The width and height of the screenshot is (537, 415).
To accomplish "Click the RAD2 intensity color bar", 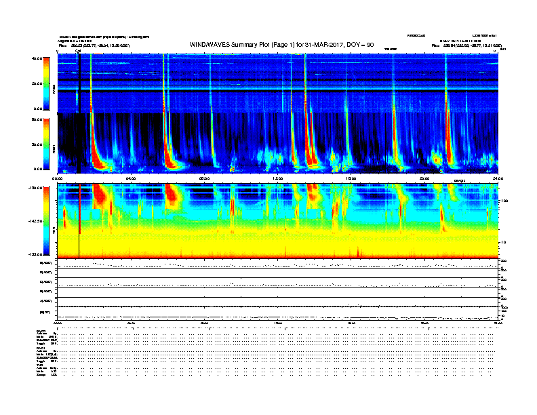I will [x=46, y=83].
